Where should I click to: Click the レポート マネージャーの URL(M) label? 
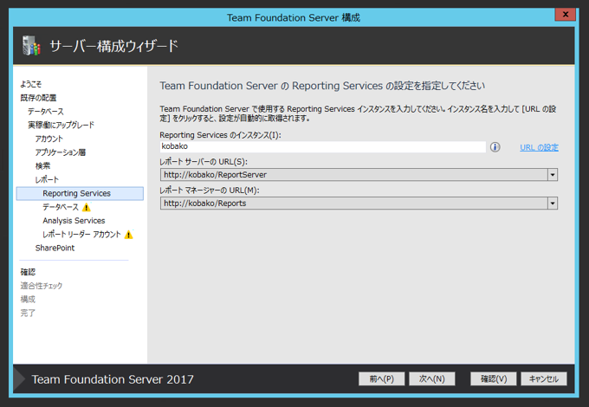pos(210,191)
